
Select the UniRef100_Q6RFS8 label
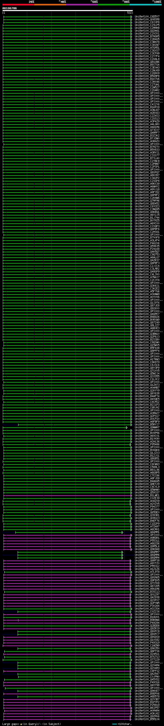pos(147,561)
